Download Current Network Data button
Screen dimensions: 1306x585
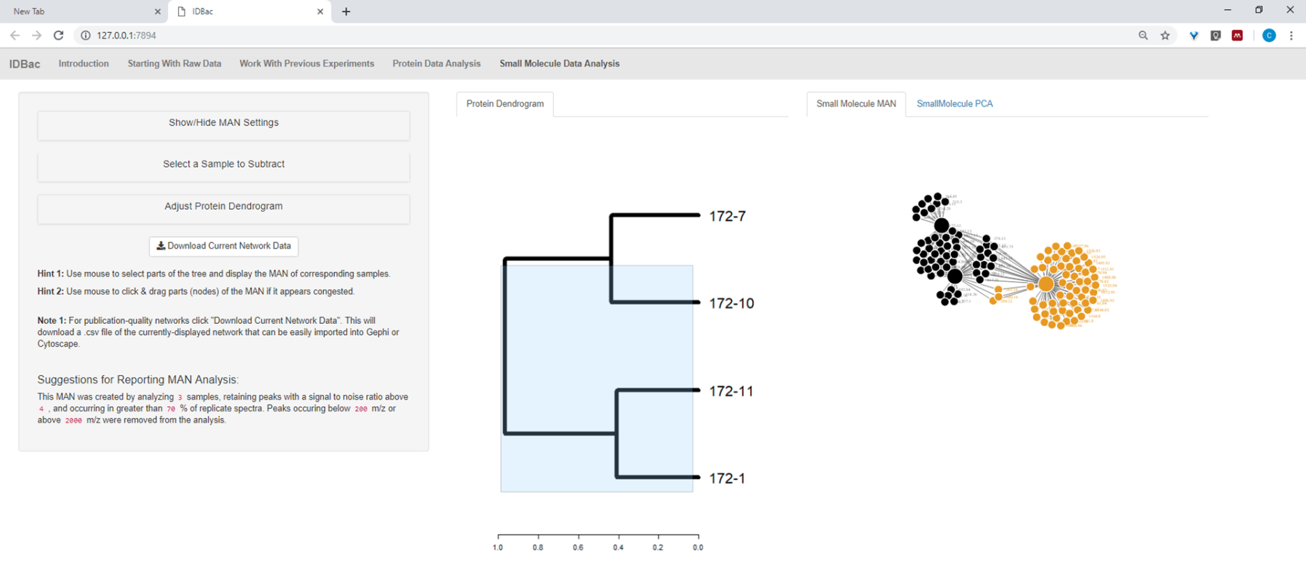224,246
